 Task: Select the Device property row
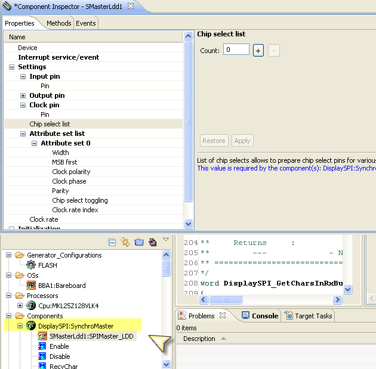coord(94,48)
